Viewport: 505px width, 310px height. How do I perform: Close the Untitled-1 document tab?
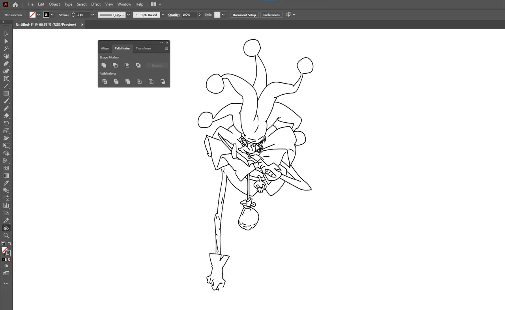[x=82, y=24]
